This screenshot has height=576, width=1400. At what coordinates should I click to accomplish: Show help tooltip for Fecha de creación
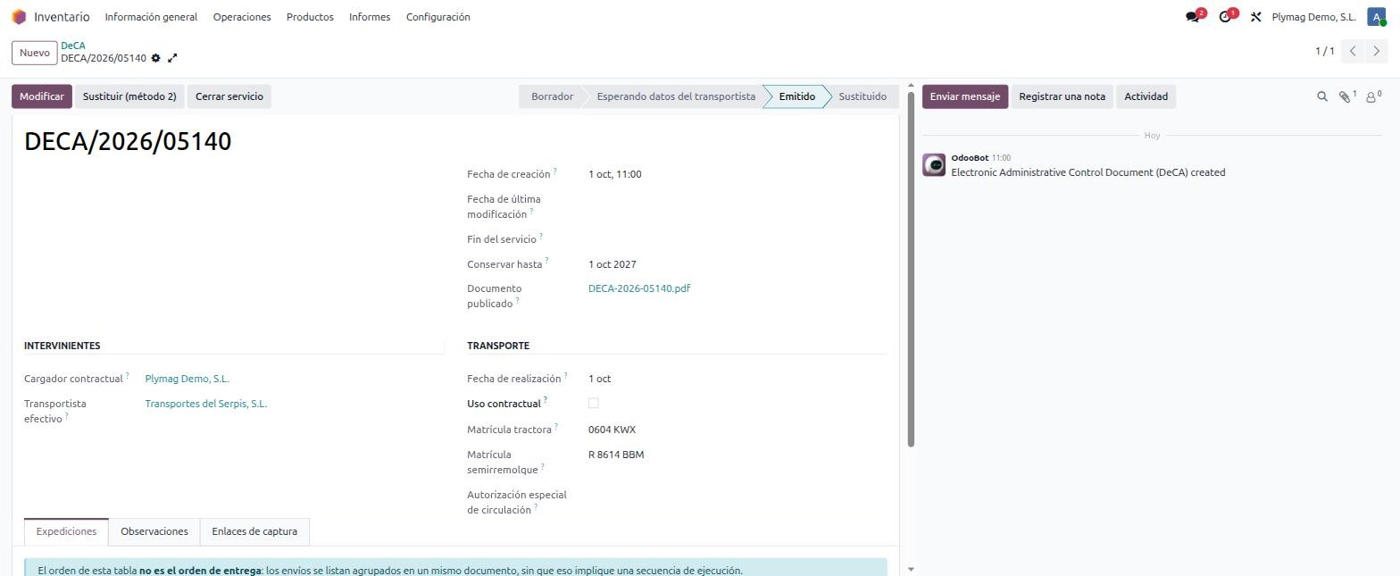[x=554, y=171]
